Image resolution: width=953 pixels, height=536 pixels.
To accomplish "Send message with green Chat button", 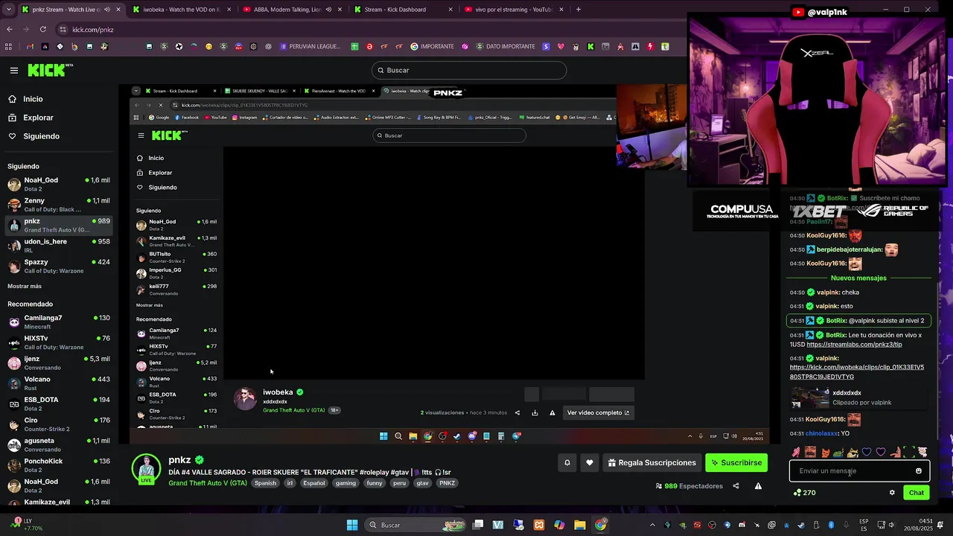I will click(917, 492).
